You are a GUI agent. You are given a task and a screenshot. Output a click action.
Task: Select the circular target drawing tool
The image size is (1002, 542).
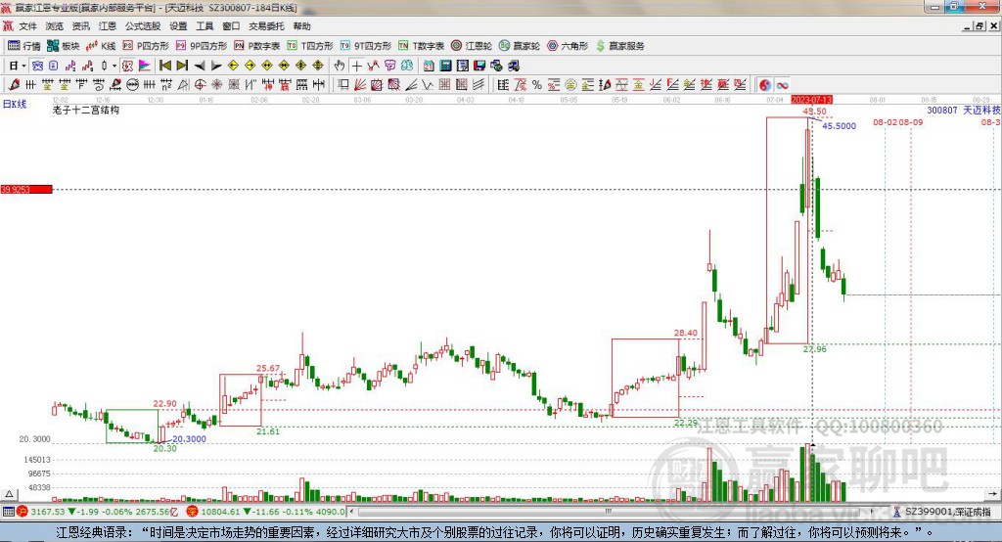pyautogui.click(x=200, y=84)
